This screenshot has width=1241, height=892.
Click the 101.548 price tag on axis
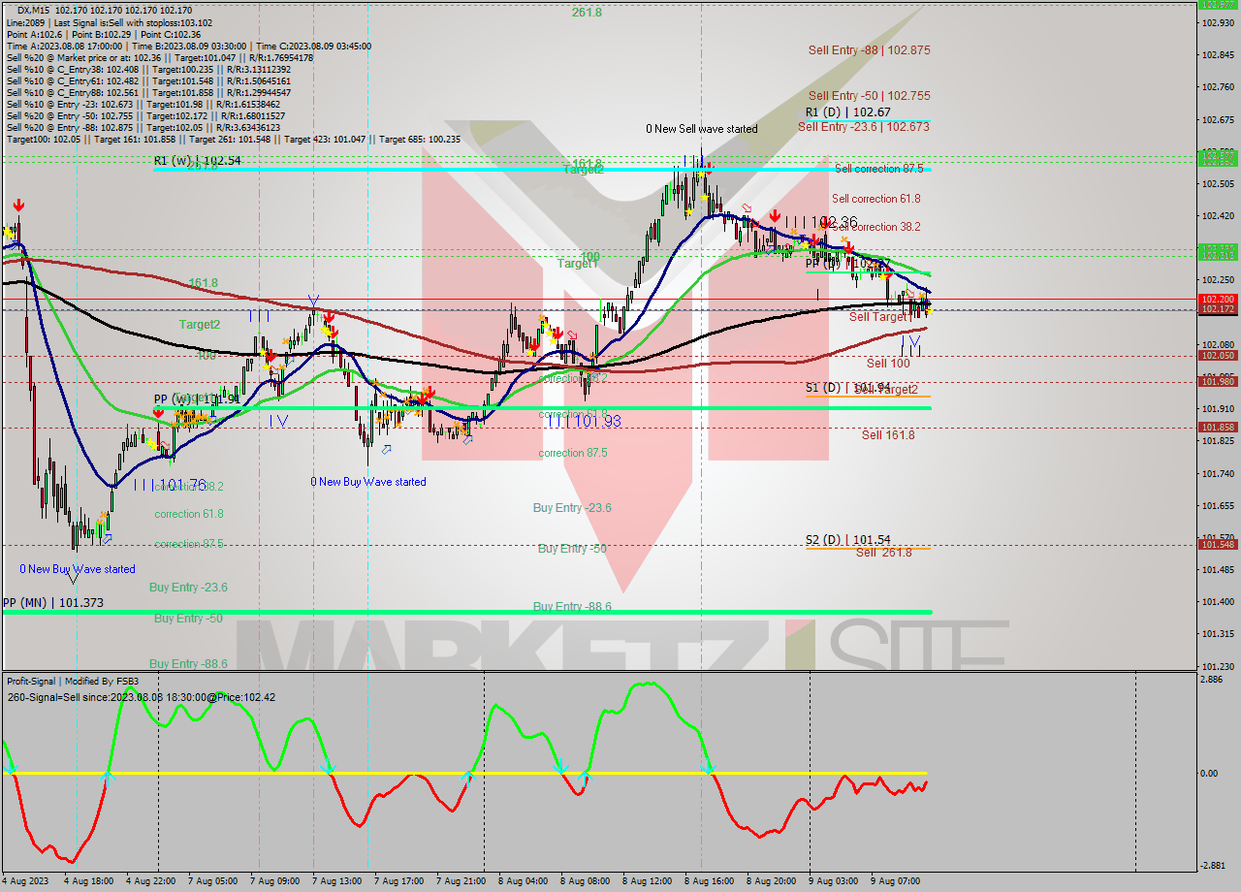coord(1218,545)
